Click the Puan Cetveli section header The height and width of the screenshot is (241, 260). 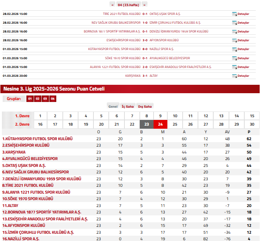coord(130,89)
